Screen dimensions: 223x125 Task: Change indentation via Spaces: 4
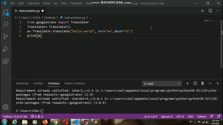[x=167, y=117]
